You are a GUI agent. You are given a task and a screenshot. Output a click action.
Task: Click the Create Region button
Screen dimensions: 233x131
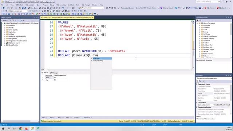(x=152, y=8)
